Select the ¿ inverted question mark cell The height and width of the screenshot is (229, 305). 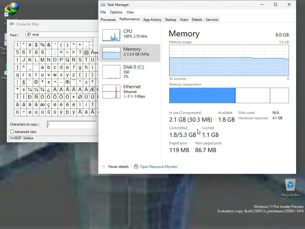[49, 89]
